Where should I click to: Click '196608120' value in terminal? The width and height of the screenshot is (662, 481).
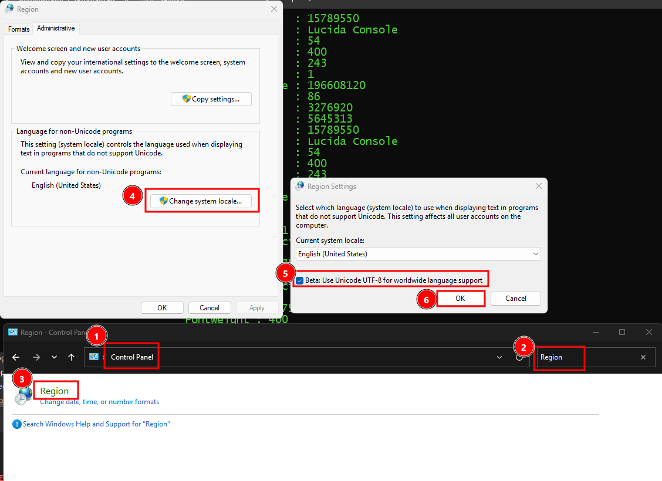point(336,85)
